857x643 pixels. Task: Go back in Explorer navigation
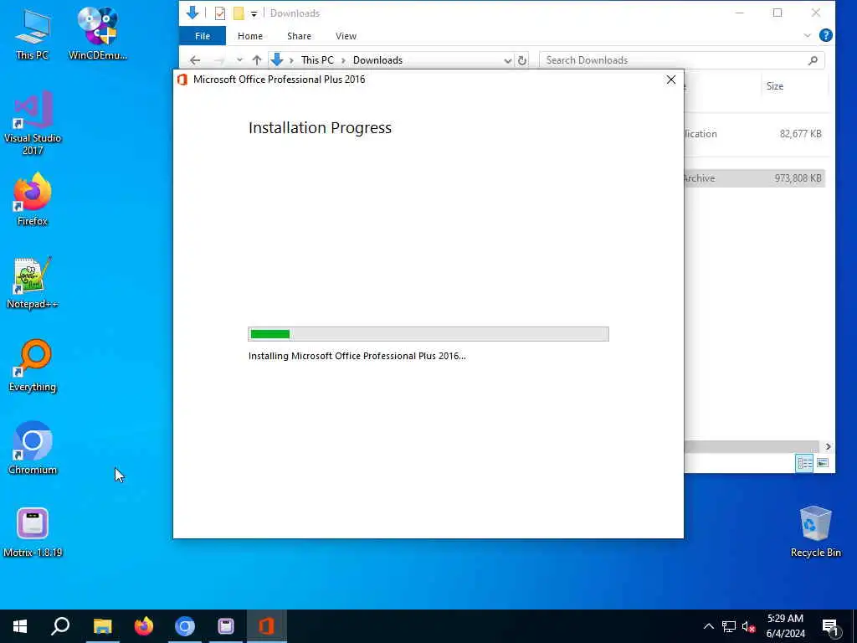point(195,60)
